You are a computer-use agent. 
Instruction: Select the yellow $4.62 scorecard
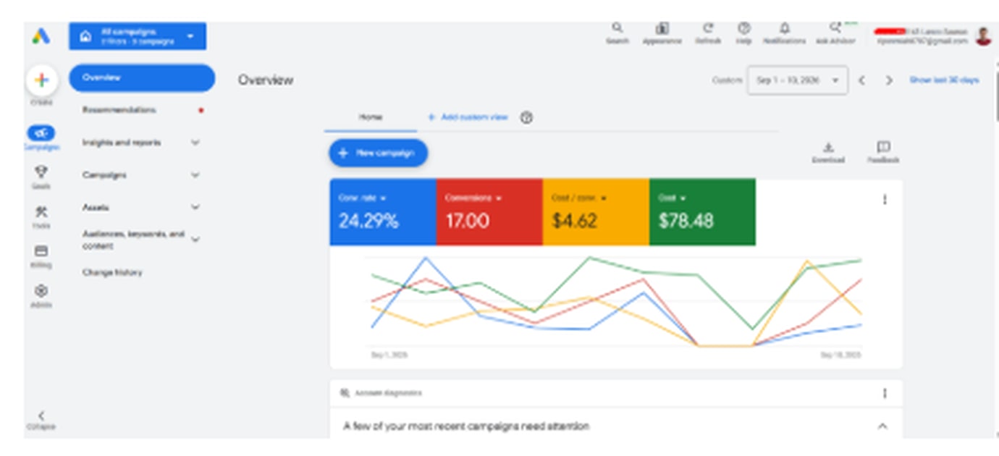(596, 212)
